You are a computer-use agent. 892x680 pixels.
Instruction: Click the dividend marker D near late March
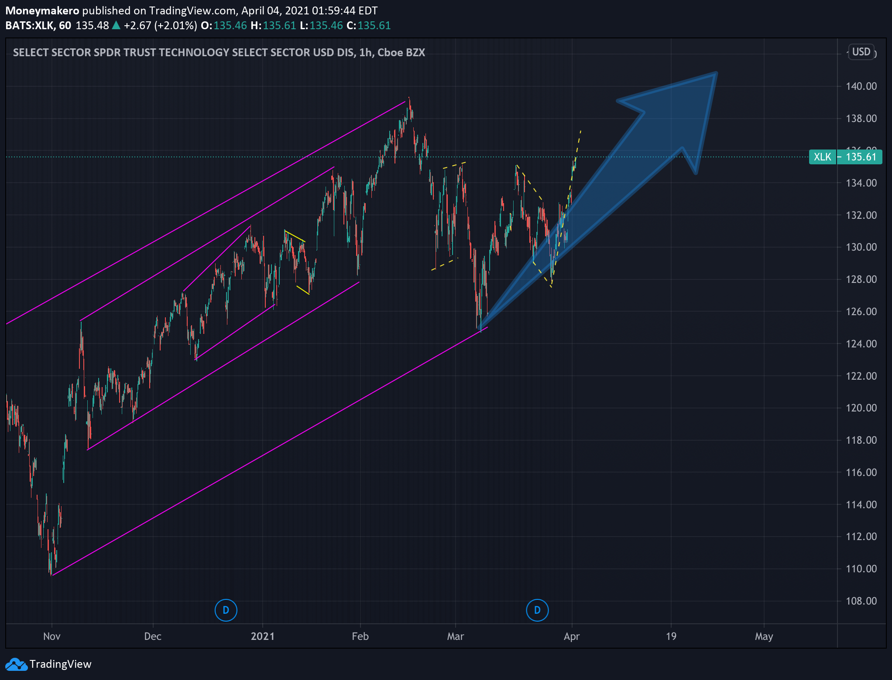pyautogui.click(x=537, y=610)
